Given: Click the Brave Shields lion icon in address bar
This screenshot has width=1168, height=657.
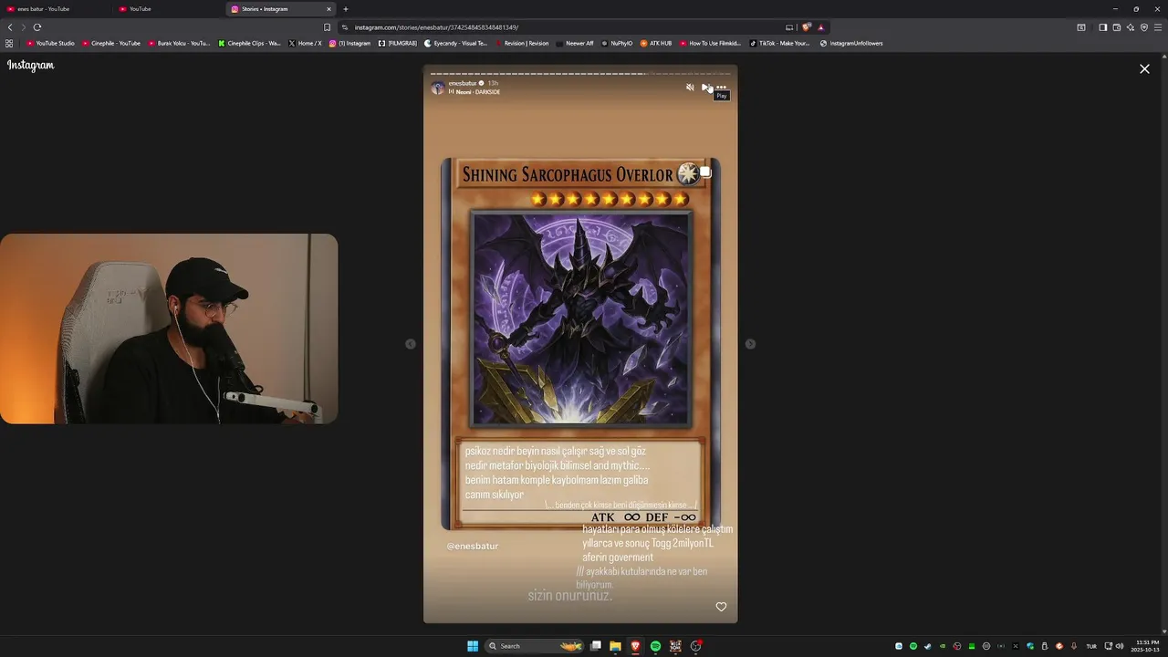Looking at the screenshot, I should coord(807,27).
